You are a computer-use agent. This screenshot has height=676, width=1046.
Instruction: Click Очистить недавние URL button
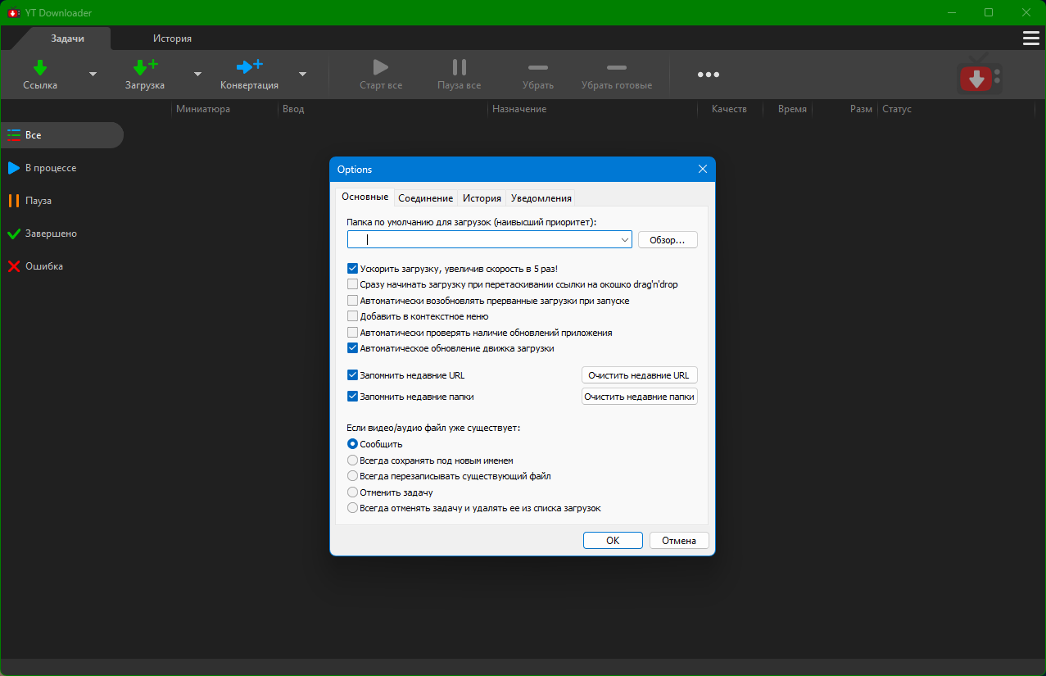click(x=639, y=375)
